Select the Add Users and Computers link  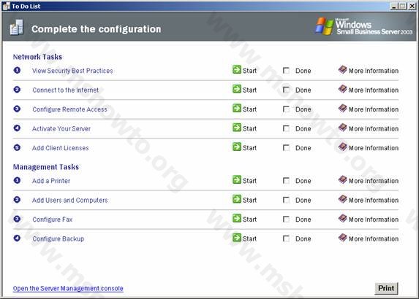[69, 200]
